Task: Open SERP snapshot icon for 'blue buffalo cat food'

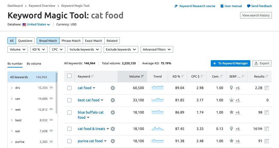Action: [266, 112]
